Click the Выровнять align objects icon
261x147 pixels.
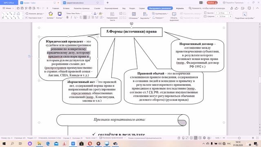(x=145, y=14)
